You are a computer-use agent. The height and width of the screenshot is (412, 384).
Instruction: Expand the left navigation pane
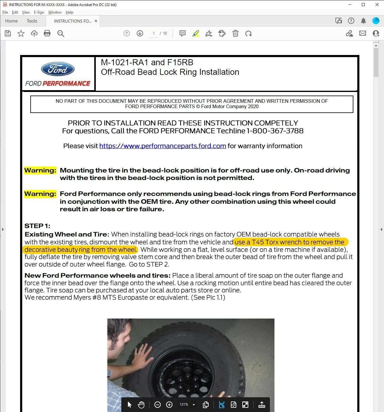(3, 229)
